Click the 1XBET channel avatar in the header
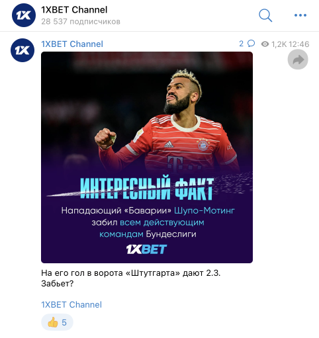 click(x=24, y=15)
